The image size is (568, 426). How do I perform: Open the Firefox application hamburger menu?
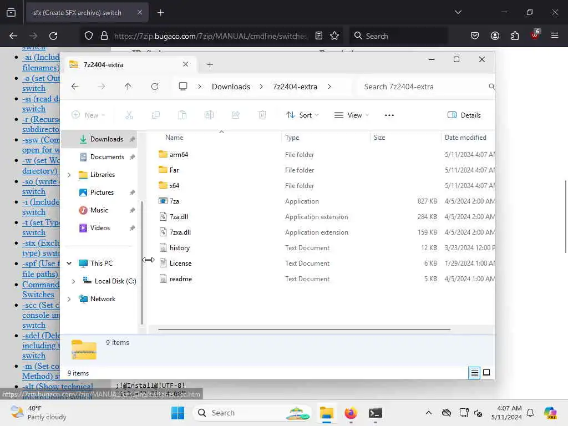coord(555,35)
